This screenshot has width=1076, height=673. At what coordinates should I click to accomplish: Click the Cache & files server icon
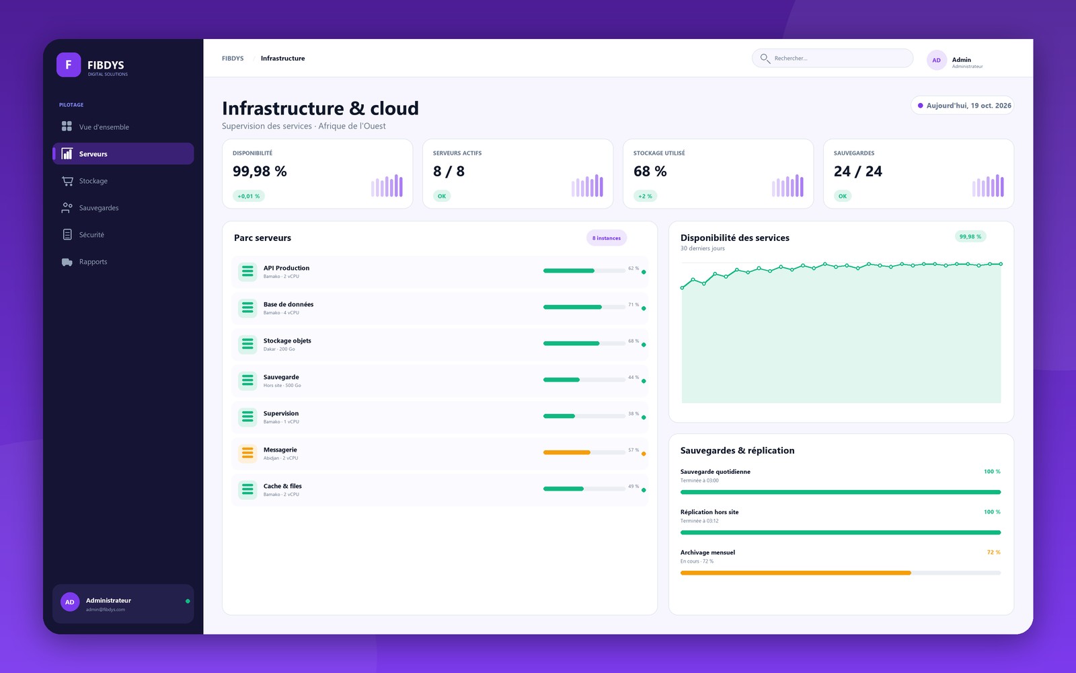(247, 489)
